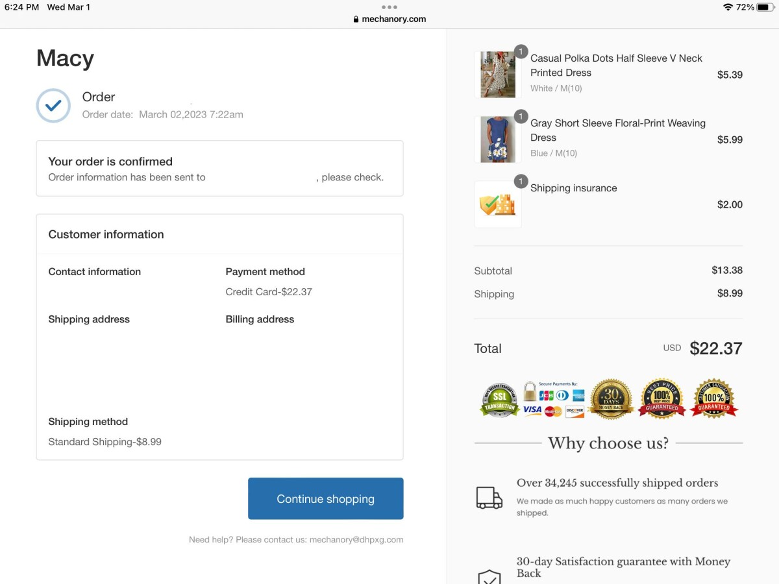Tap the customer satisfaction guaranteed badge

(x=713, y=399)
